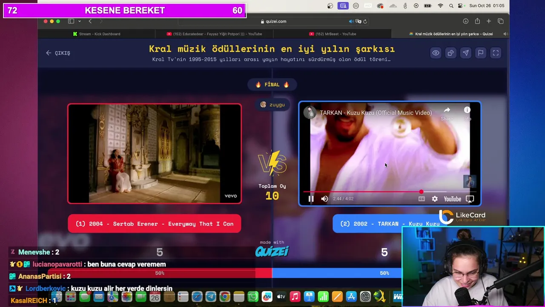Click the Quizei logo

(272, 251)
